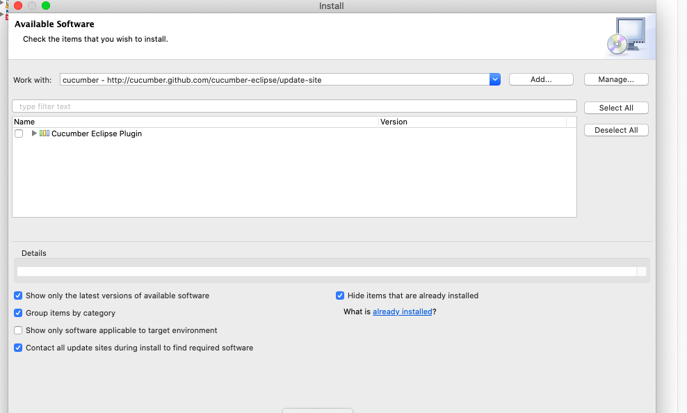
Task: Close the Install dialog with red button
Action: [x=18, y=6]
